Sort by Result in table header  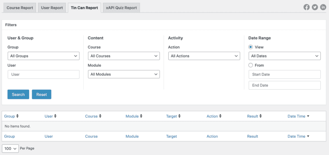point(253,116)
